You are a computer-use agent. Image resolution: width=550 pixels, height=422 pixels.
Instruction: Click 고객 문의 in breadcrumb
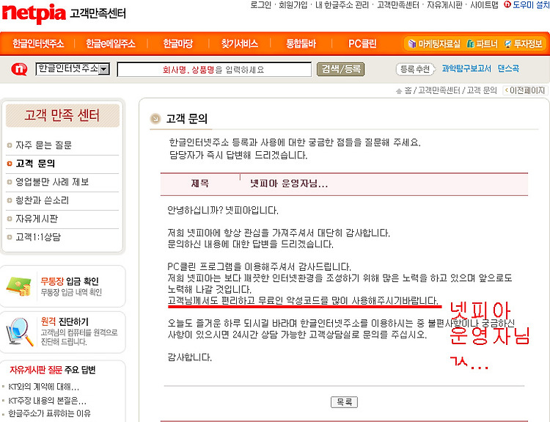[x=482, y=90]
